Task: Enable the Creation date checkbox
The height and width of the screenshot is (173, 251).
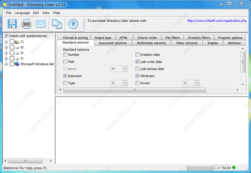Action: point(137,55)
